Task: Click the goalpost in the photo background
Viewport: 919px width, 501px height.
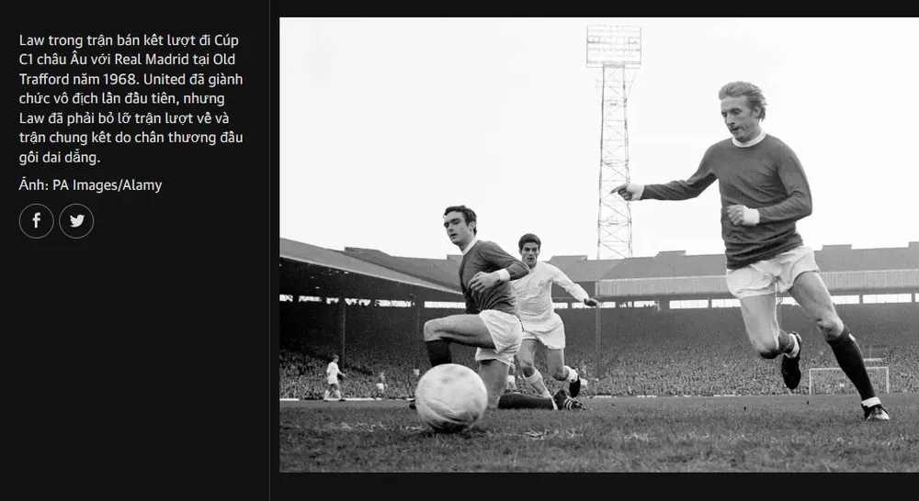Action: pos(848,380)
